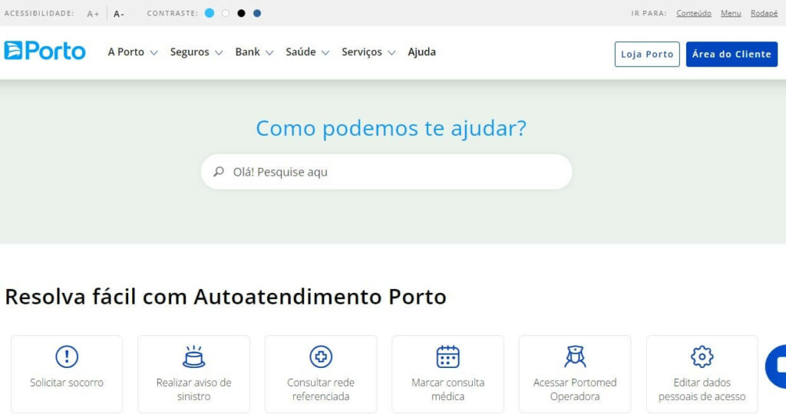
Task: Expand the Bank menu chevron
Action: click(x=269, y=53)
